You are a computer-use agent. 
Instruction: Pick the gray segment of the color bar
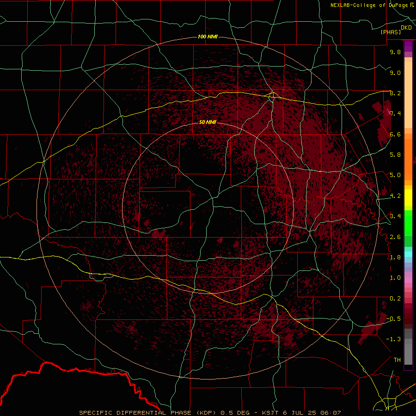tap(408, 348)
